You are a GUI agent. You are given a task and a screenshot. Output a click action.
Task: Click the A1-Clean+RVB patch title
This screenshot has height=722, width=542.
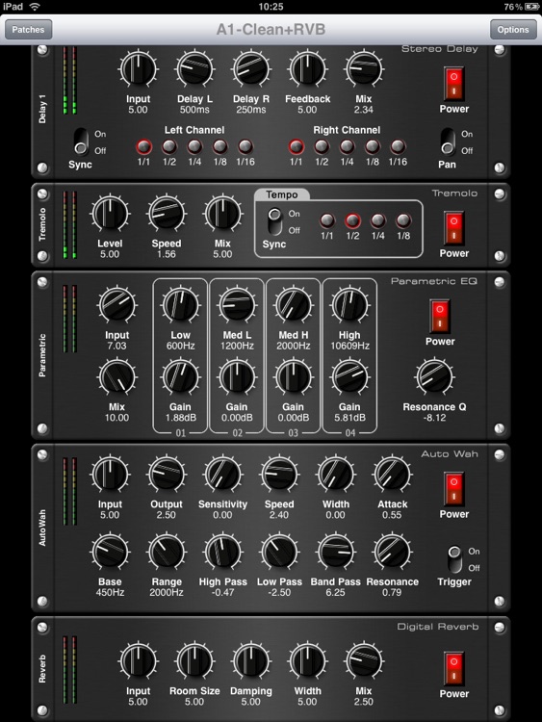[271, 30]
